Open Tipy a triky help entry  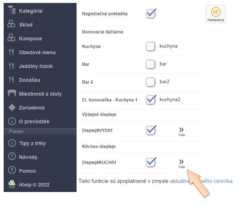click(x=32, y=143)
